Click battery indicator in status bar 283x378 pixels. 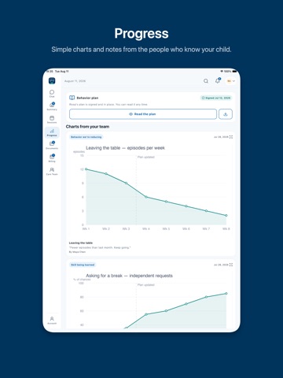pyautogui.click(x=234, y=72)
